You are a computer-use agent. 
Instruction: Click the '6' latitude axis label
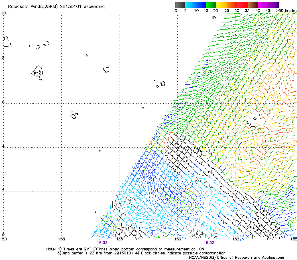(3, 102)
